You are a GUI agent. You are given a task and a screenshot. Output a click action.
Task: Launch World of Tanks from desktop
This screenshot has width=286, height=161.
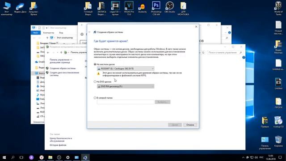[278, 8]
